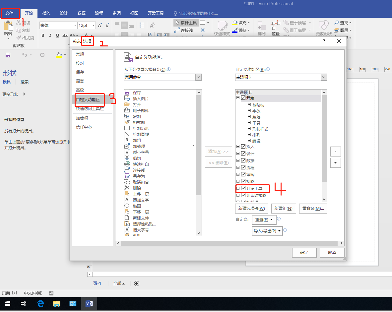
Task: Select 快速访问工具栏 in options sidebar
Action: coord(90,108)
